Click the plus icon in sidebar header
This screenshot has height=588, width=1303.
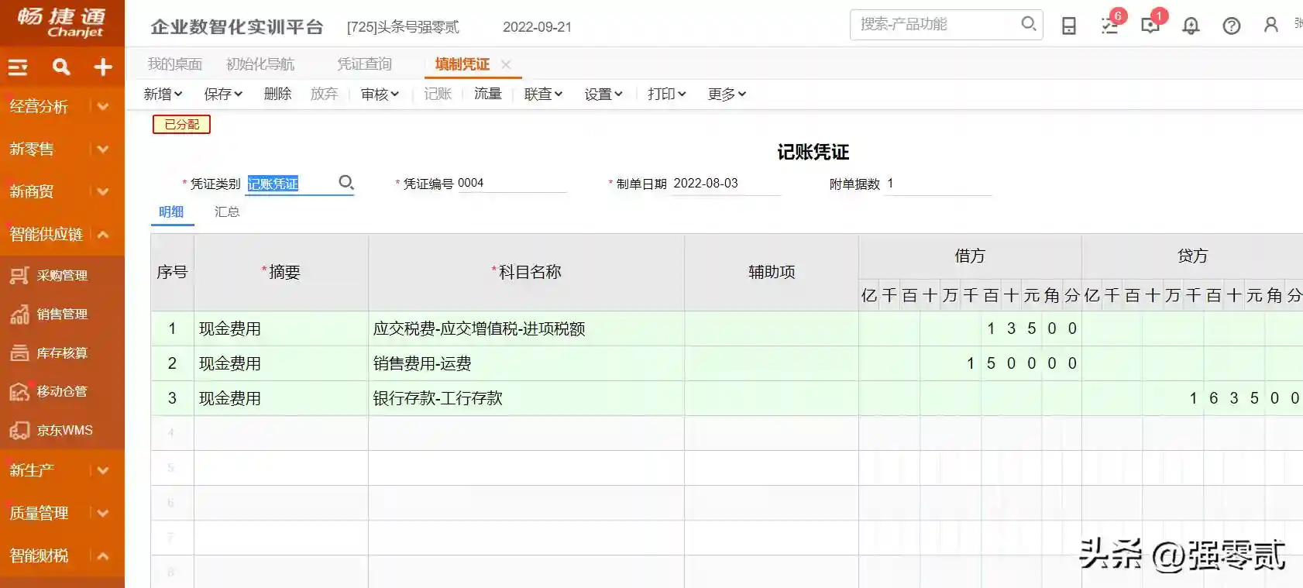coord(103,67)
